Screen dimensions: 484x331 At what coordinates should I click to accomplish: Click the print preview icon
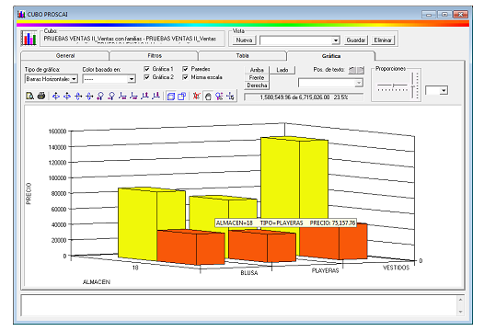pos(30,96)
